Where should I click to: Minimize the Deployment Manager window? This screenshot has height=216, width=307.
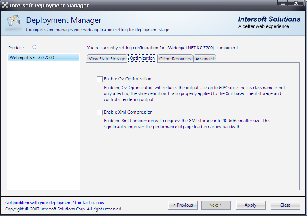pos(283,4)
